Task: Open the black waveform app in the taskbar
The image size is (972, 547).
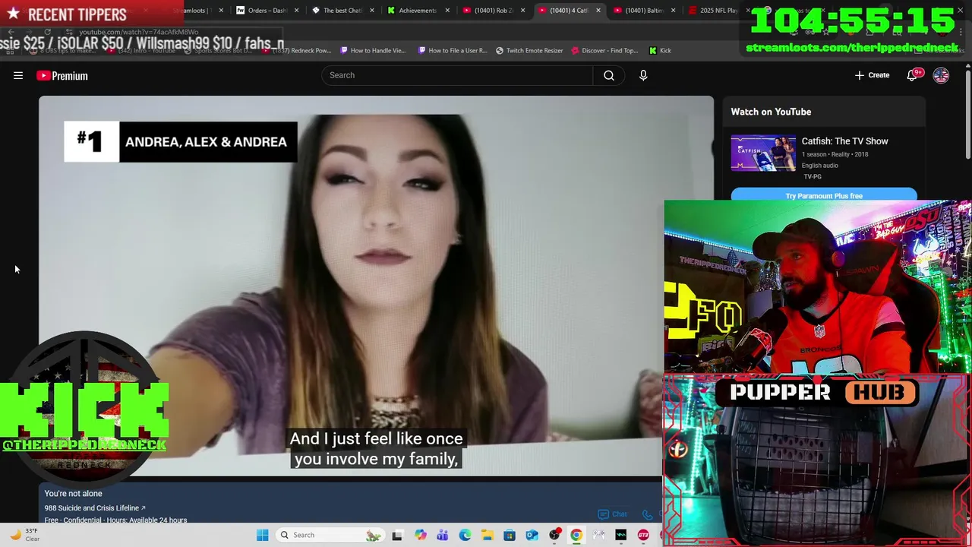Action: 621,535
